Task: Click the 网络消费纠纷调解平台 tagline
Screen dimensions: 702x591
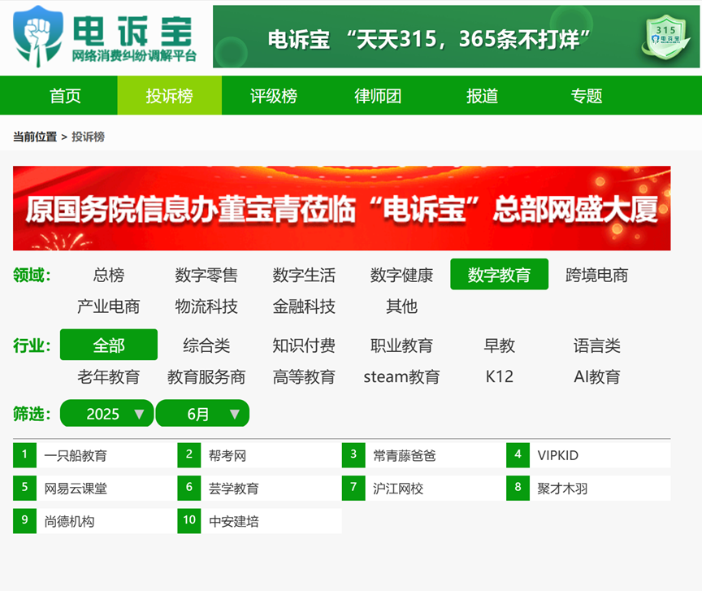Action: pyautogui.click(x=134, y=55)
